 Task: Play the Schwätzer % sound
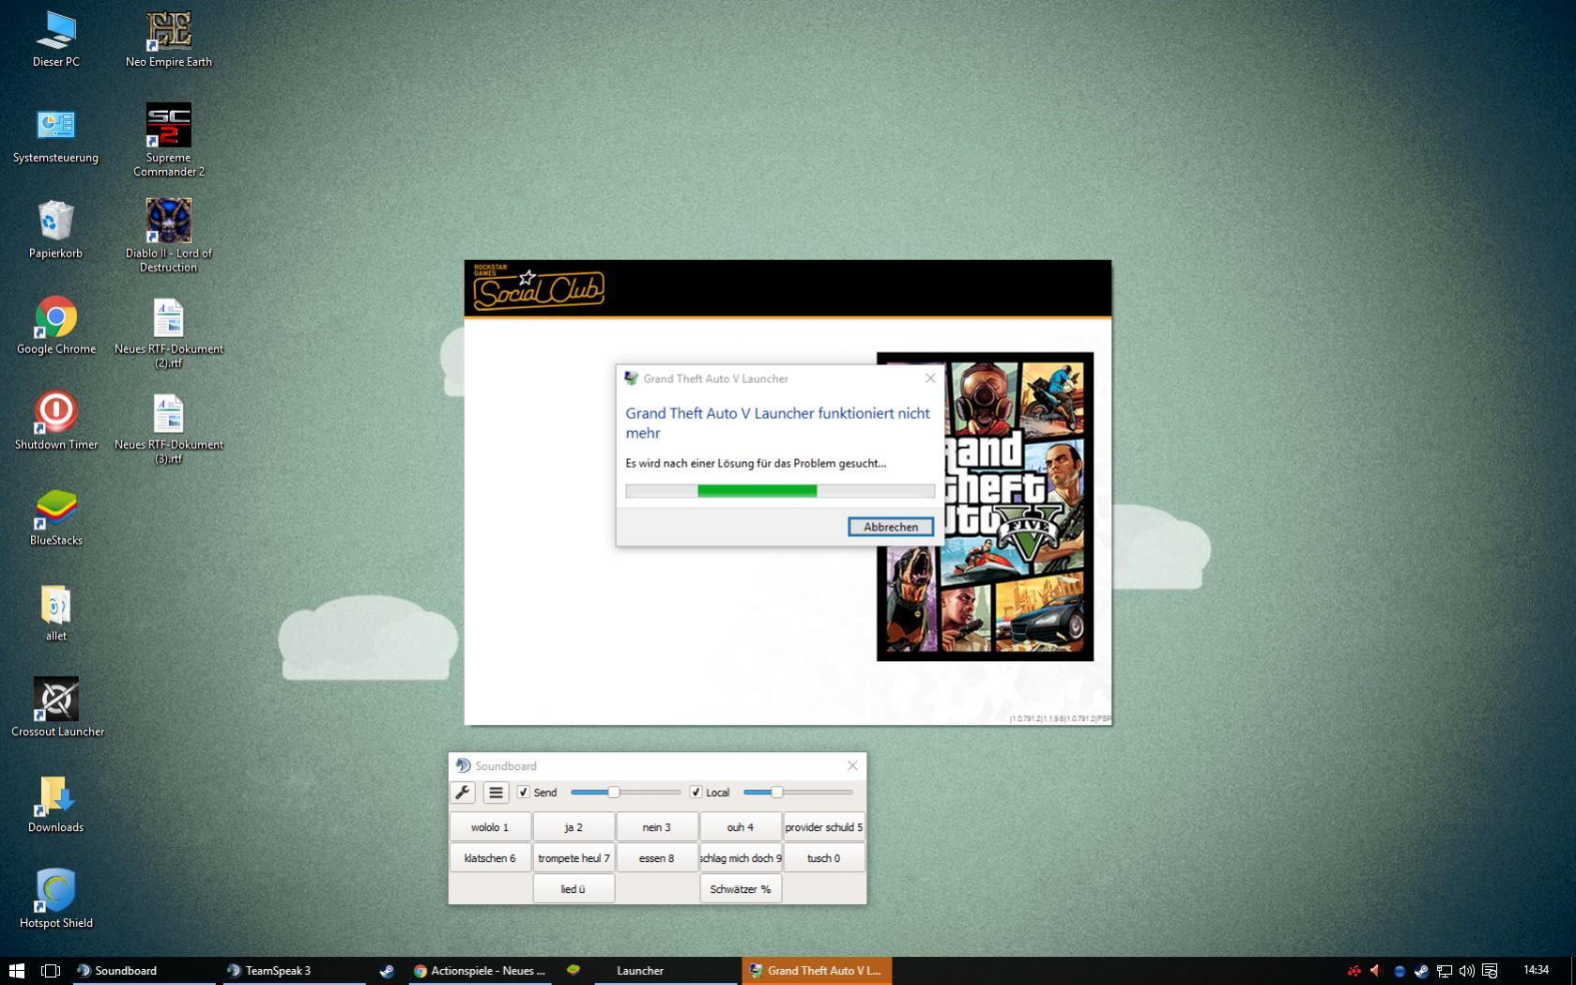coord(741,889)
